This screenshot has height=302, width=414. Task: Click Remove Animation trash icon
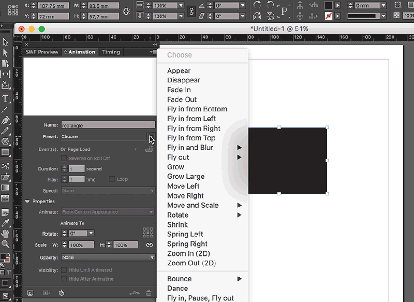[149, 293]
